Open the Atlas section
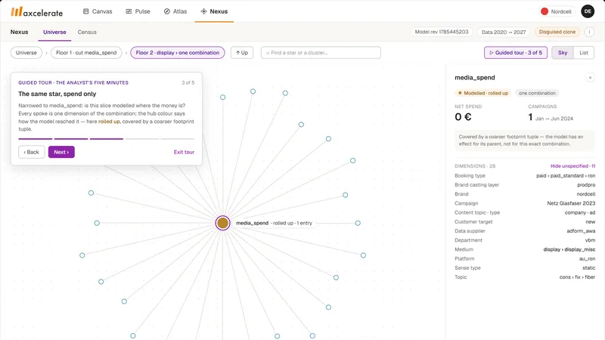Screen dimensions: 605x340 pyautogui.click(x=175, y=11)
